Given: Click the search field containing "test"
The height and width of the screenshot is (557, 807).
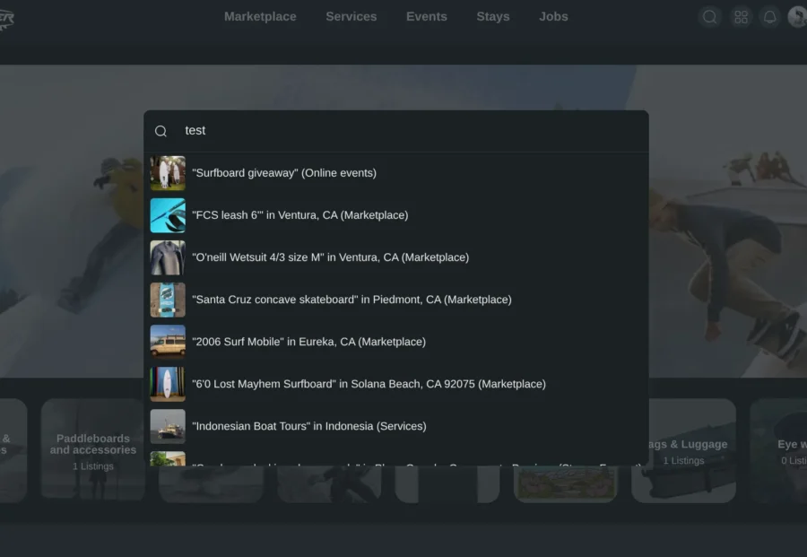Looking at the screenshot, I should click(x=396, y=131).
